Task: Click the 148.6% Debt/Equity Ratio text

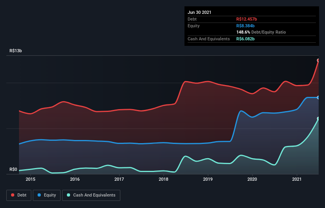Action: 261,32
